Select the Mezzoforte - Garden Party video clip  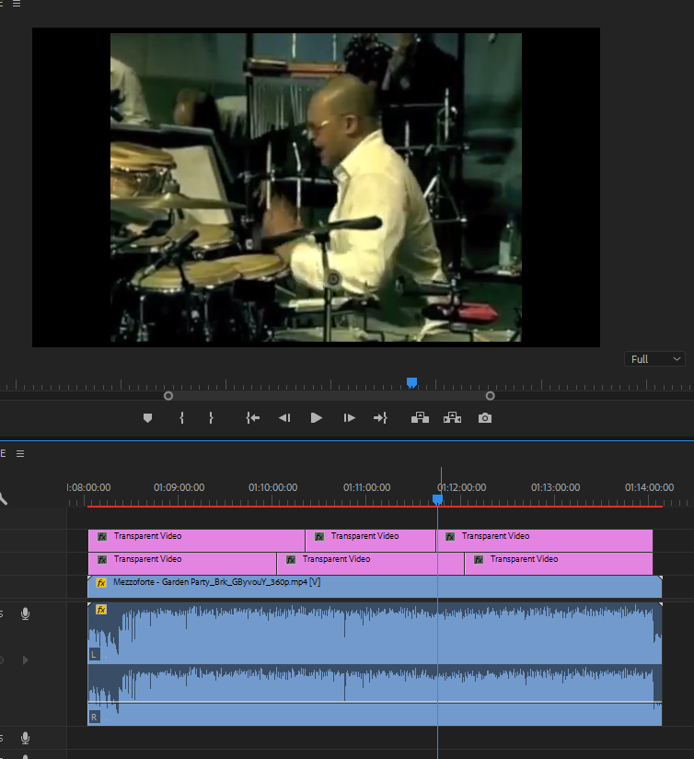click(x=375, y=587)
